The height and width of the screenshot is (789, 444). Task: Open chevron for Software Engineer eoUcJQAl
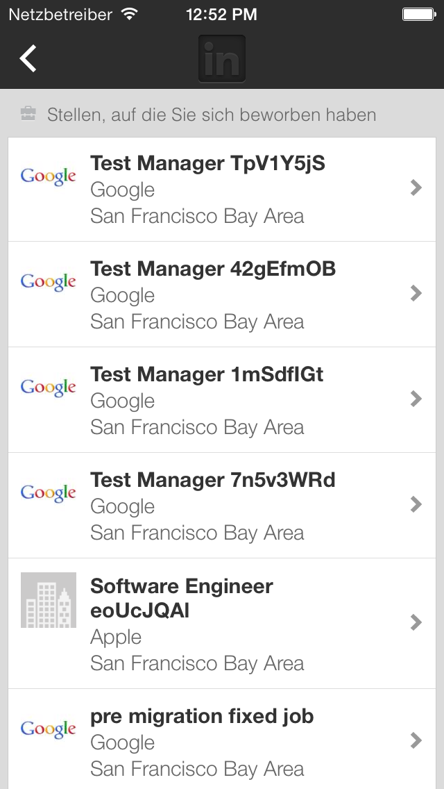(x=416, y=622)
